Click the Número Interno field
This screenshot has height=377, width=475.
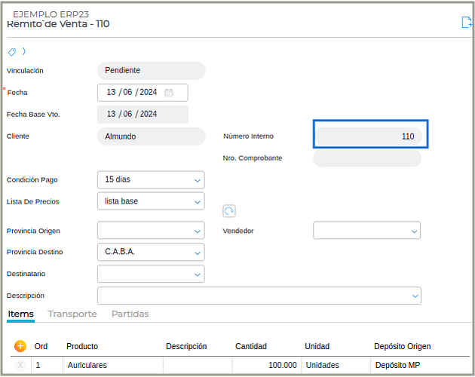click(370, 136)
